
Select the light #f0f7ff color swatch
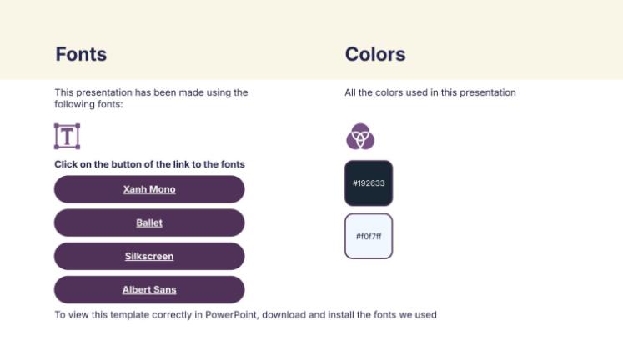[x=369, y=236]
